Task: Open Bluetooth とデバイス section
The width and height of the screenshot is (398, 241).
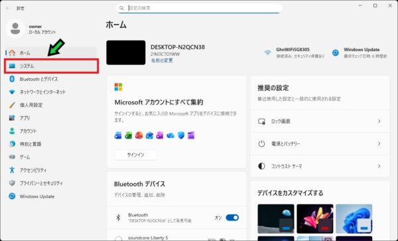Action: [x=51, y=79]
